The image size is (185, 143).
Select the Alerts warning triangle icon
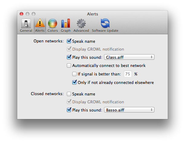(x=40, y=24)
